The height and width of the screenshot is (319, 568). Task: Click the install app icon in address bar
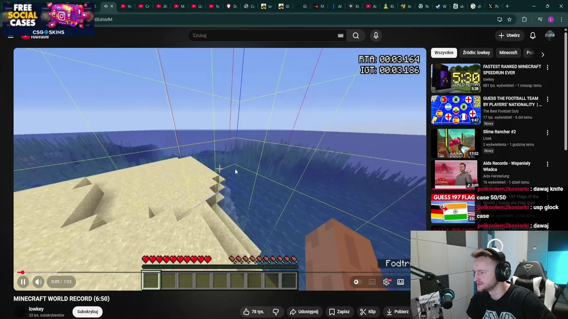[500, 19]
